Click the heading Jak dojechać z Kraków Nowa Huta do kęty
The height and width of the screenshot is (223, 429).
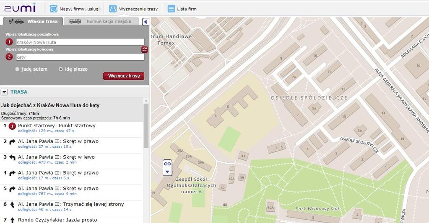[x=50, y=105]
